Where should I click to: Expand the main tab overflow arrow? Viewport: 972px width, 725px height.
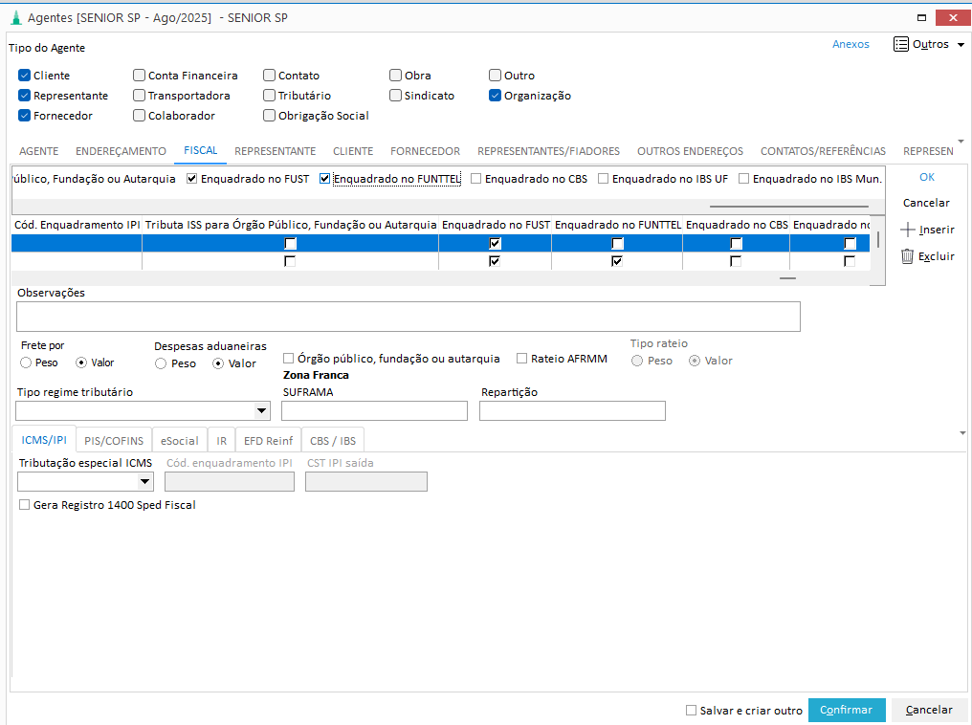point(961,142)
